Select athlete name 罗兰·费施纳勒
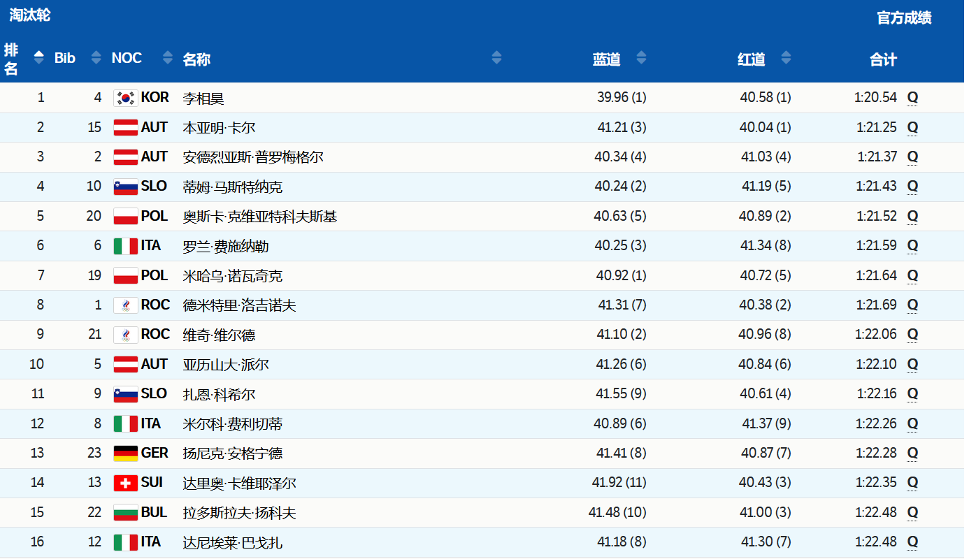This screenshot has height=559, width=969. (x=226, y=247)
